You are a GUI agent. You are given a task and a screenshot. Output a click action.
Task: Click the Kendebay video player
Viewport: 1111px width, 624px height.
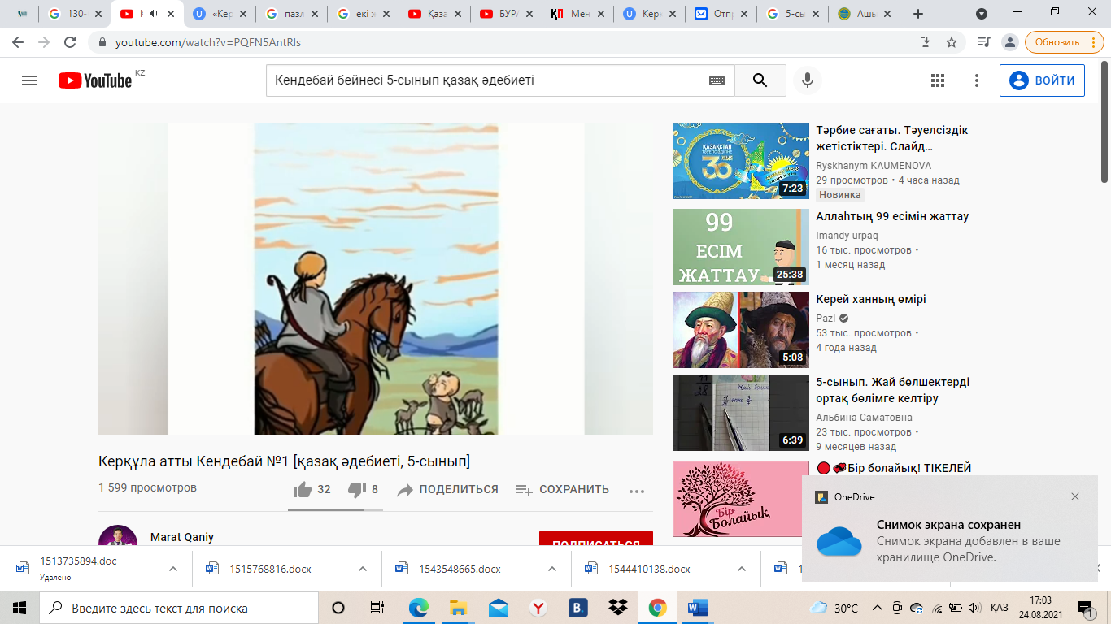pos(376,279)
